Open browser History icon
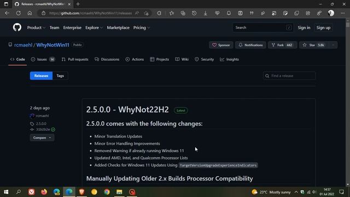350x197 pixels. [194, 13]
